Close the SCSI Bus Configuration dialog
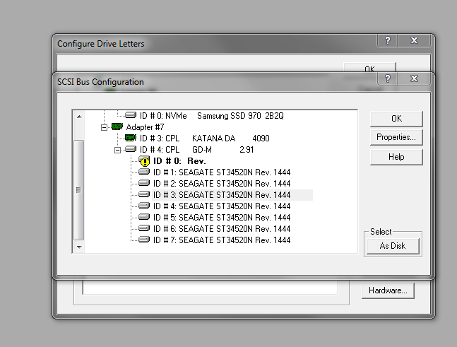This screenshot has width=457, height=347. coord(414,78)
